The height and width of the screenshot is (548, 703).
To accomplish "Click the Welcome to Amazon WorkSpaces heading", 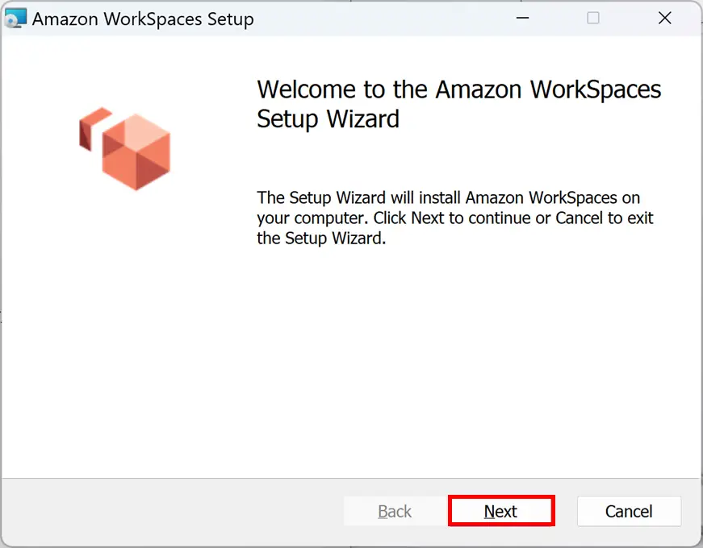I will [458, 89].
